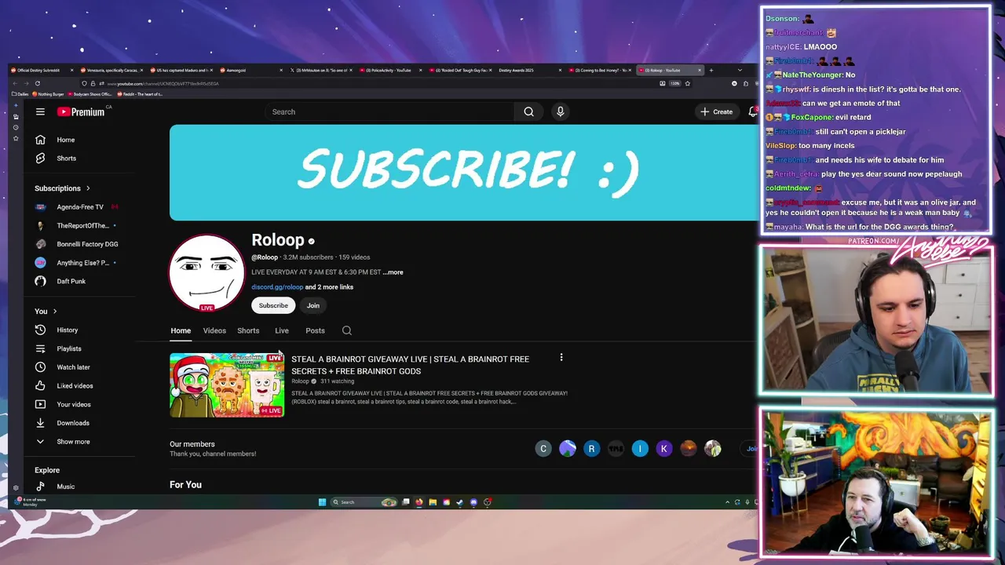Switch to Destiny Awards 2025 browser tab

tap(530, 70)
